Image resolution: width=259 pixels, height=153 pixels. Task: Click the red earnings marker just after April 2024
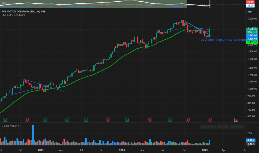[150, 120]
